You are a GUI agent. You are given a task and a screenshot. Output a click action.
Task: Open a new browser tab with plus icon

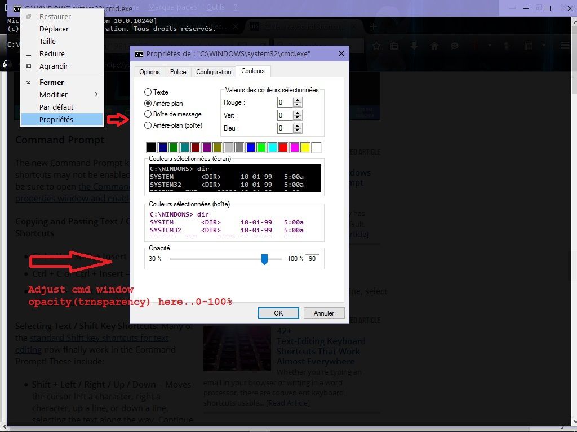373,26
